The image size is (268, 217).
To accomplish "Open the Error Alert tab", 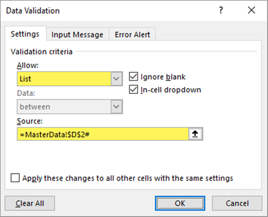I will (x=132, y=35).
